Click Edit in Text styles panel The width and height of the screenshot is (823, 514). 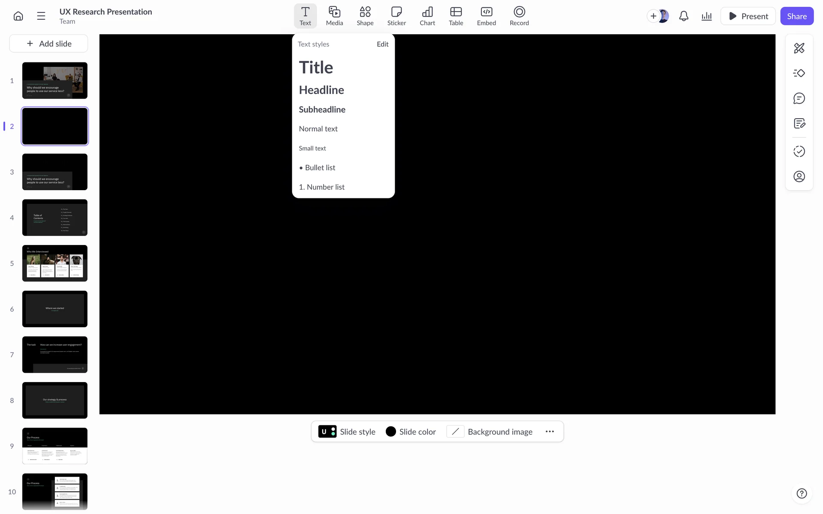[x=382, y=44]
